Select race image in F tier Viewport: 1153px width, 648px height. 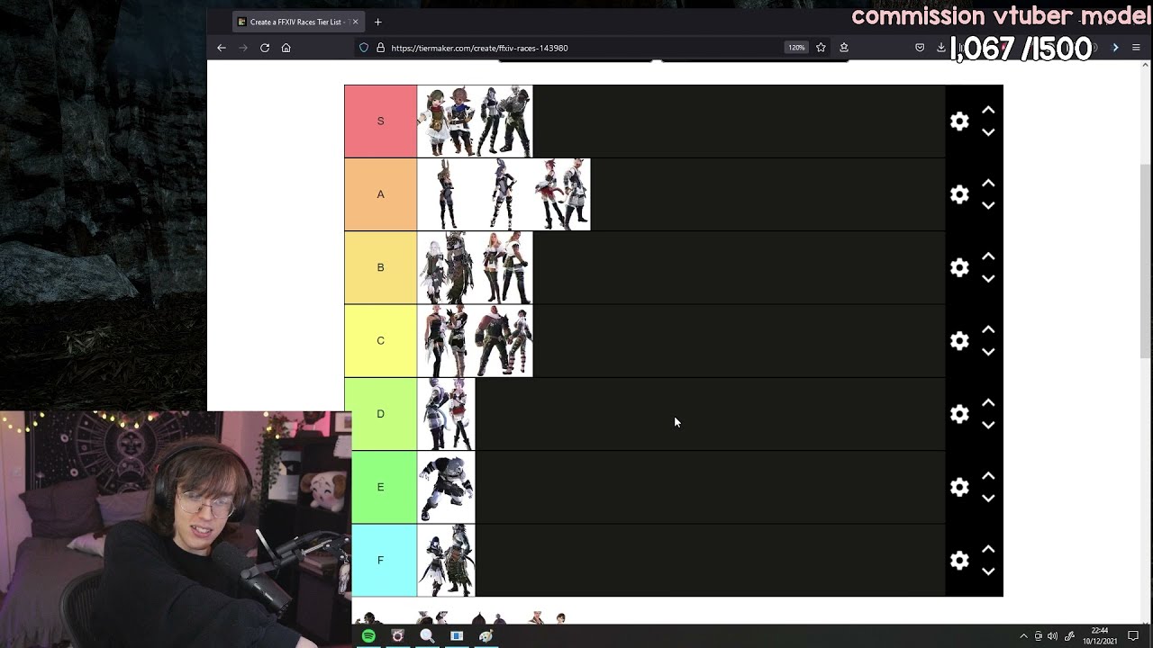pyautogui.click(x=446, y=560)
